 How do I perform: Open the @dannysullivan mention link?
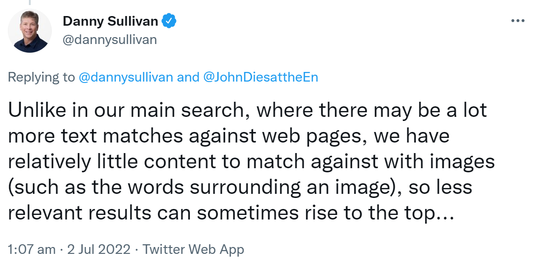tap(124, 77)
